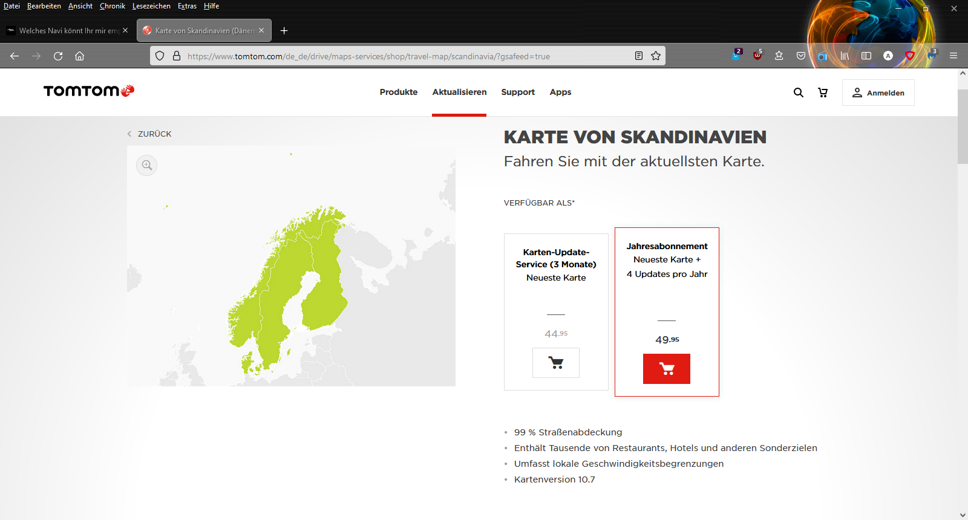Add Jahresabonnement to cart with red button
The height and width of the screenshot is (520, 968).
[666, 369]
